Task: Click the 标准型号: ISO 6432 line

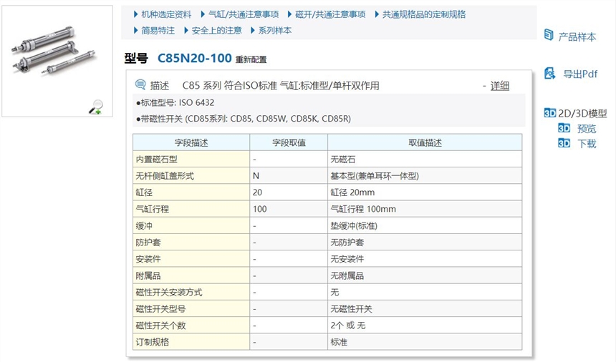Action: pyautogui.click(x=175, y=103)
